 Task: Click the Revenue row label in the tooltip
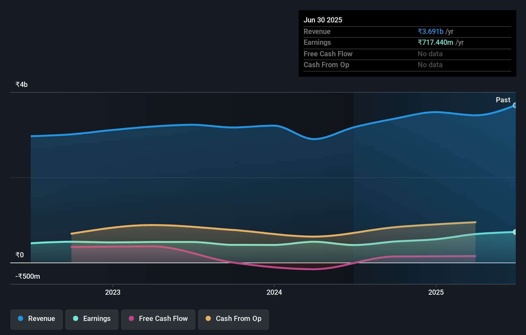coord(317,31)
